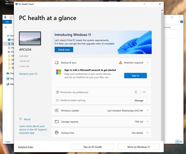This screenshot has width=186, height=154.
Task: Click the About question mark icon
Action: point(20,119)
